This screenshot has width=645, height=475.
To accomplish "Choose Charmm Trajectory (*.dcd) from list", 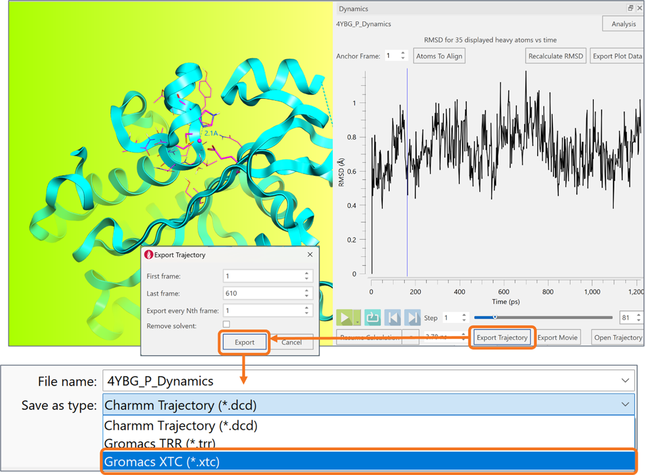I will (181, 426).
